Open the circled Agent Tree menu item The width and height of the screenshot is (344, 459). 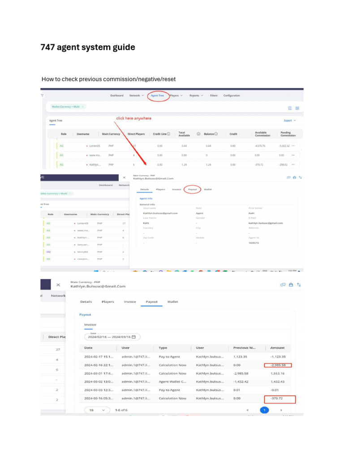click(157, 95)
